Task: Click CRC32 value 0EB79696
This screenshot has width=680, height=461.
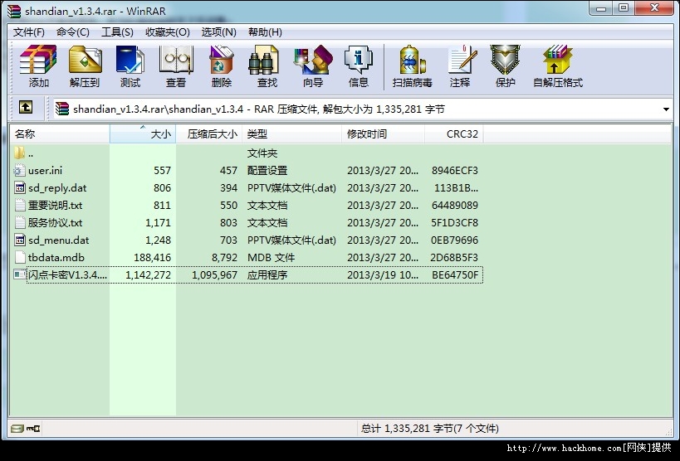Action: 454,240
